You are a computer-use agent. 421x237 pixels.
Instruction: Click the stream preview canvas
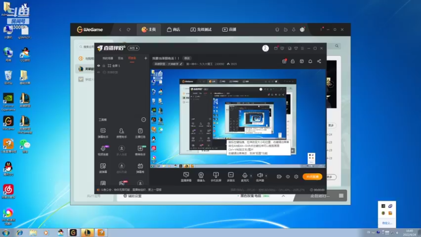tap(238, 118)
